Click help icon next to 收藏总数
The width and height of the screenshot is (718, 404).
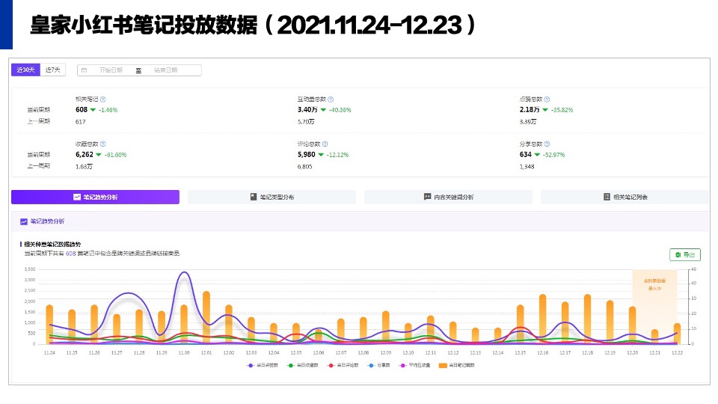(x=103, y=144)
